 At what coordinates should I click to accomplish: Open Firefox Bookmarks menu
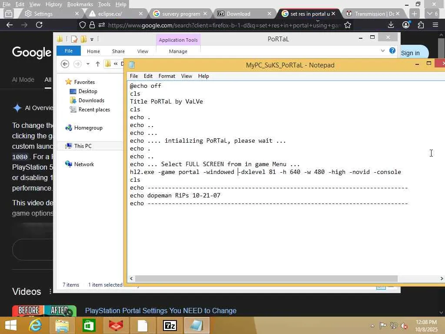(80, 4)
